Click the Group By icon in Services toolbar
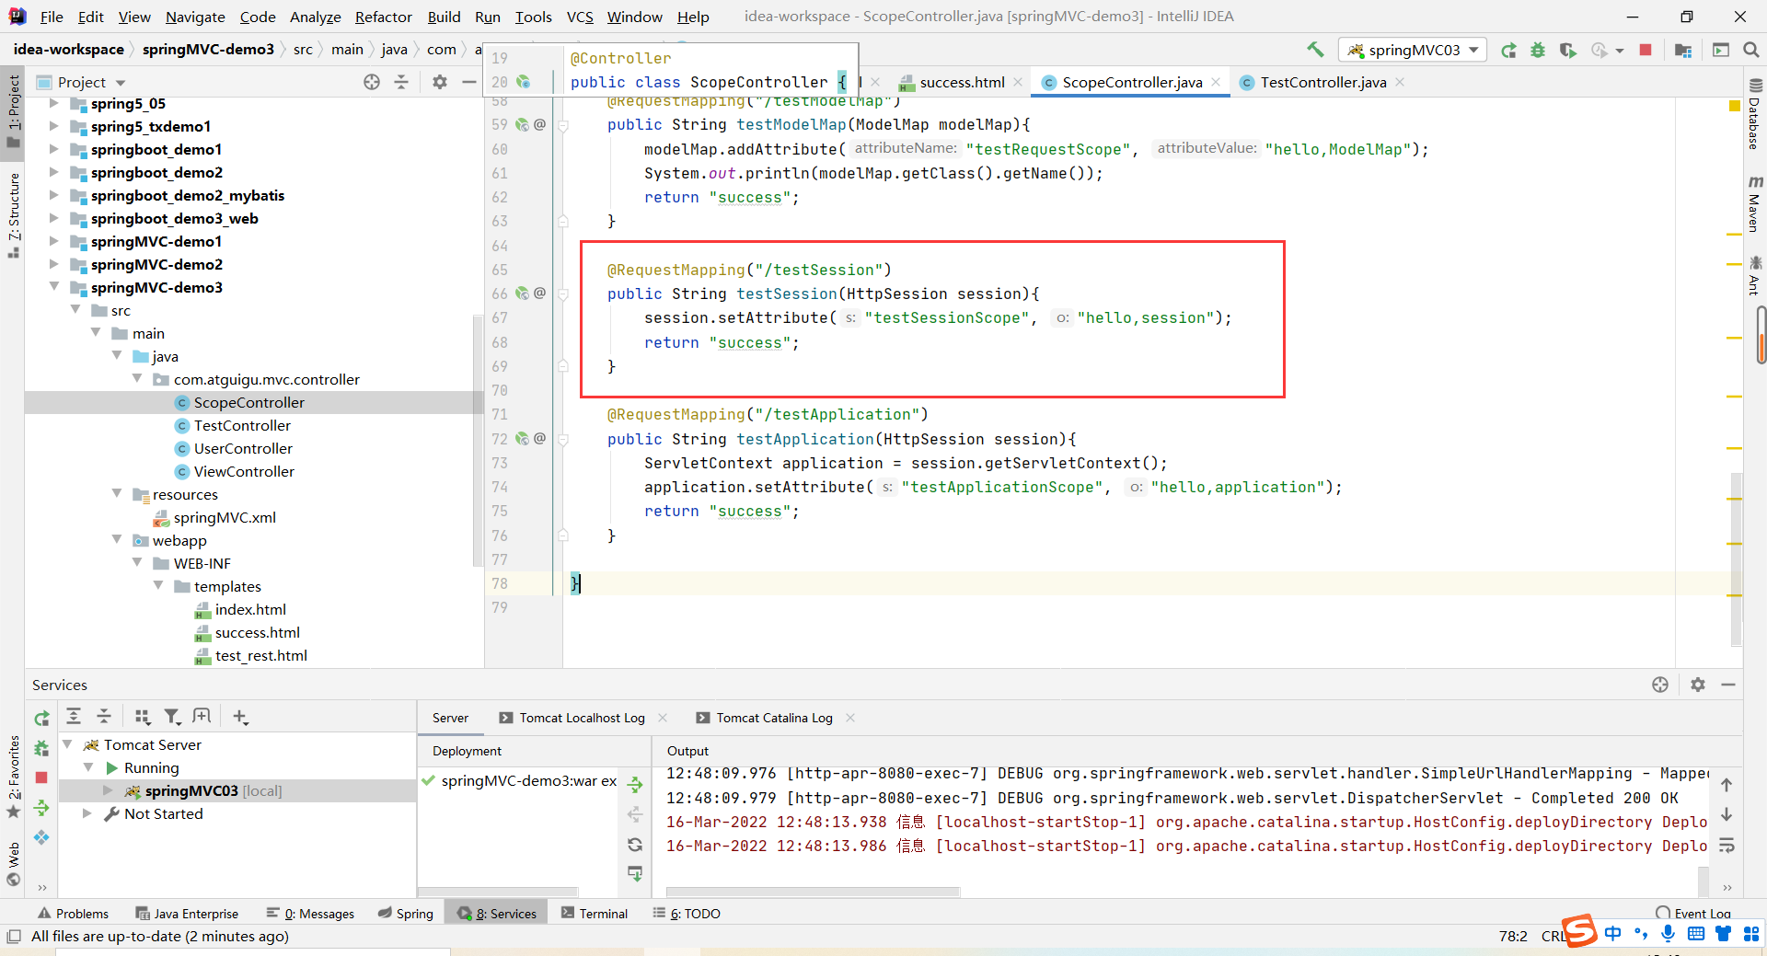 tap(143, 716)
